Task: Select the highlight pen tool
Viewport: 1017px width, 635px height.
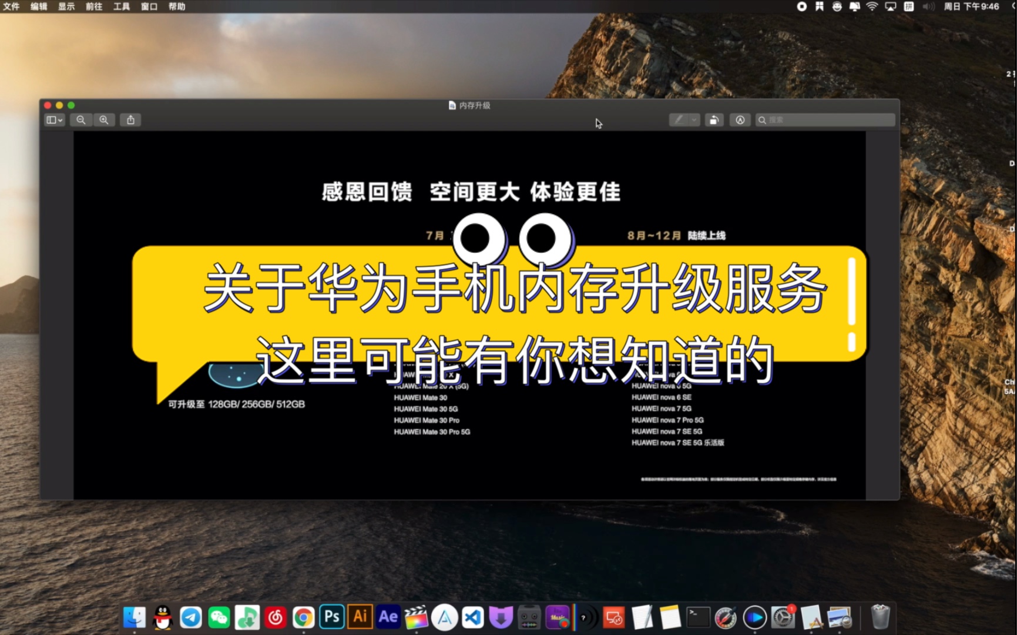Action: 679,120
